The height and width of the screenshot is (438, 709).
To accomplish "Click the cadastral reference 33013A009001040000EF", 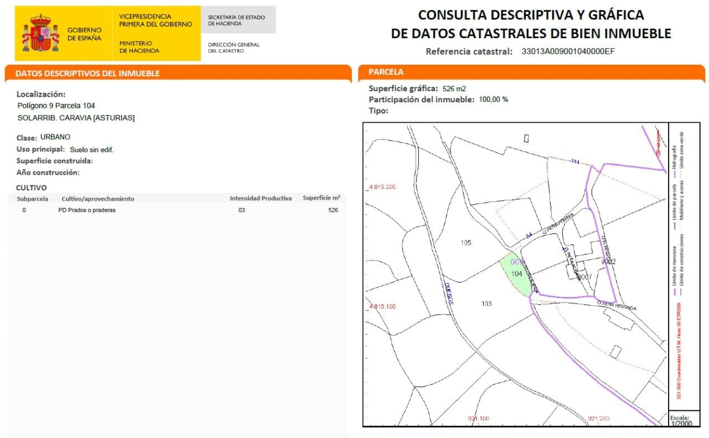I will (568, 51).
